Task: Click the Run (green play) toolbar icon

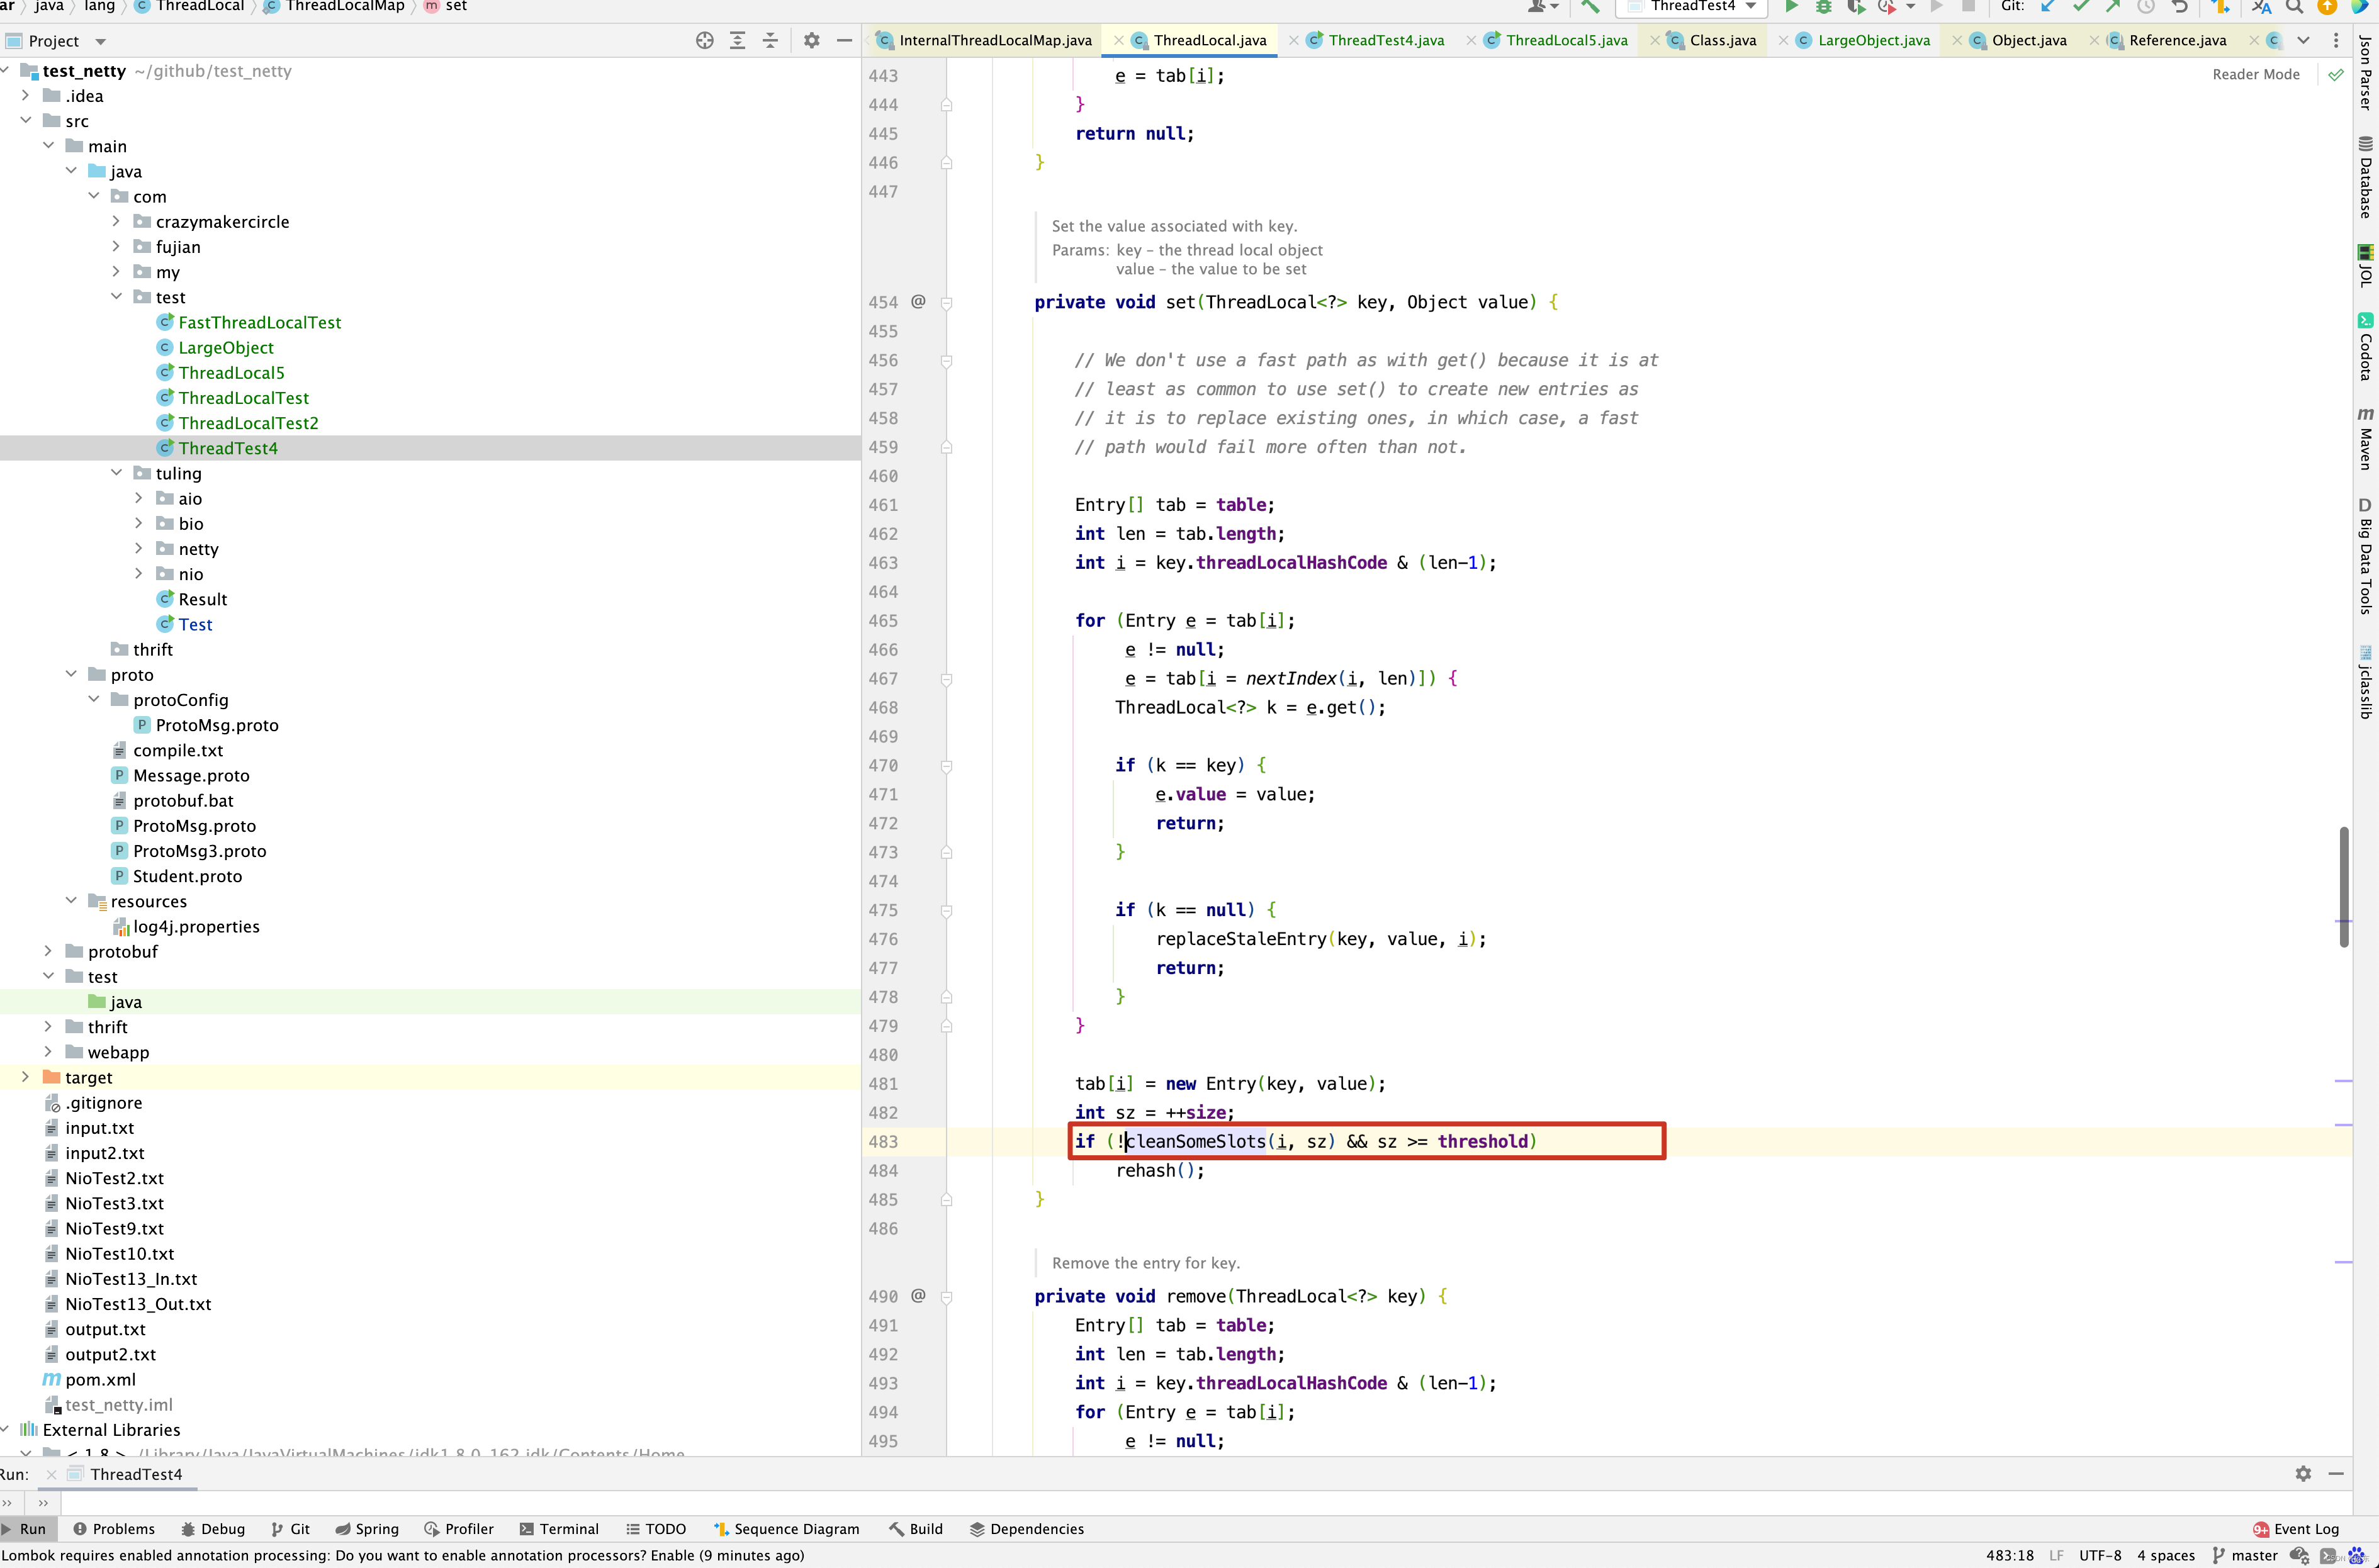Action: coord(1791,7)
